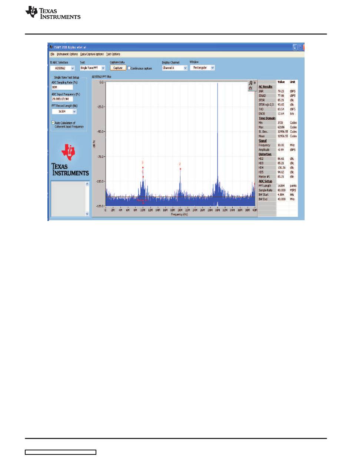Open the Test dropdown showing Single Tone FFT

tap(93, 68)
